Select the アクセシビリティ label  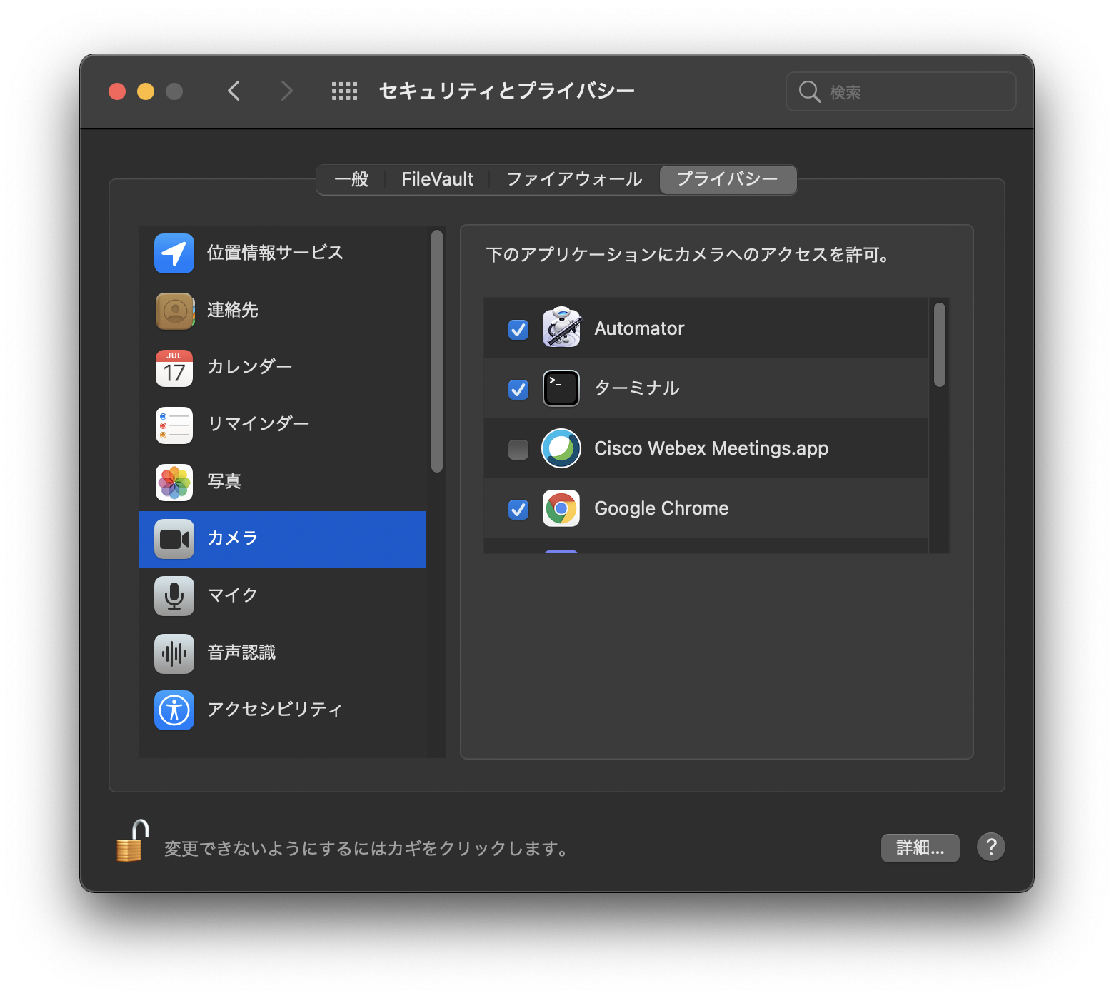point(275,710)
